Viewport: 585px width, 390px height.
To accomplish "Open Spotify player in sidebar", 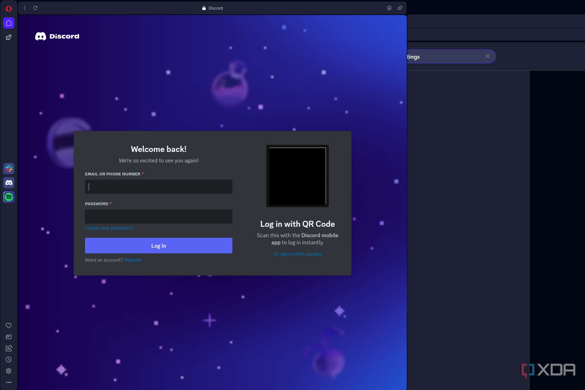I will pyautogui.click(x=9, y=197).
